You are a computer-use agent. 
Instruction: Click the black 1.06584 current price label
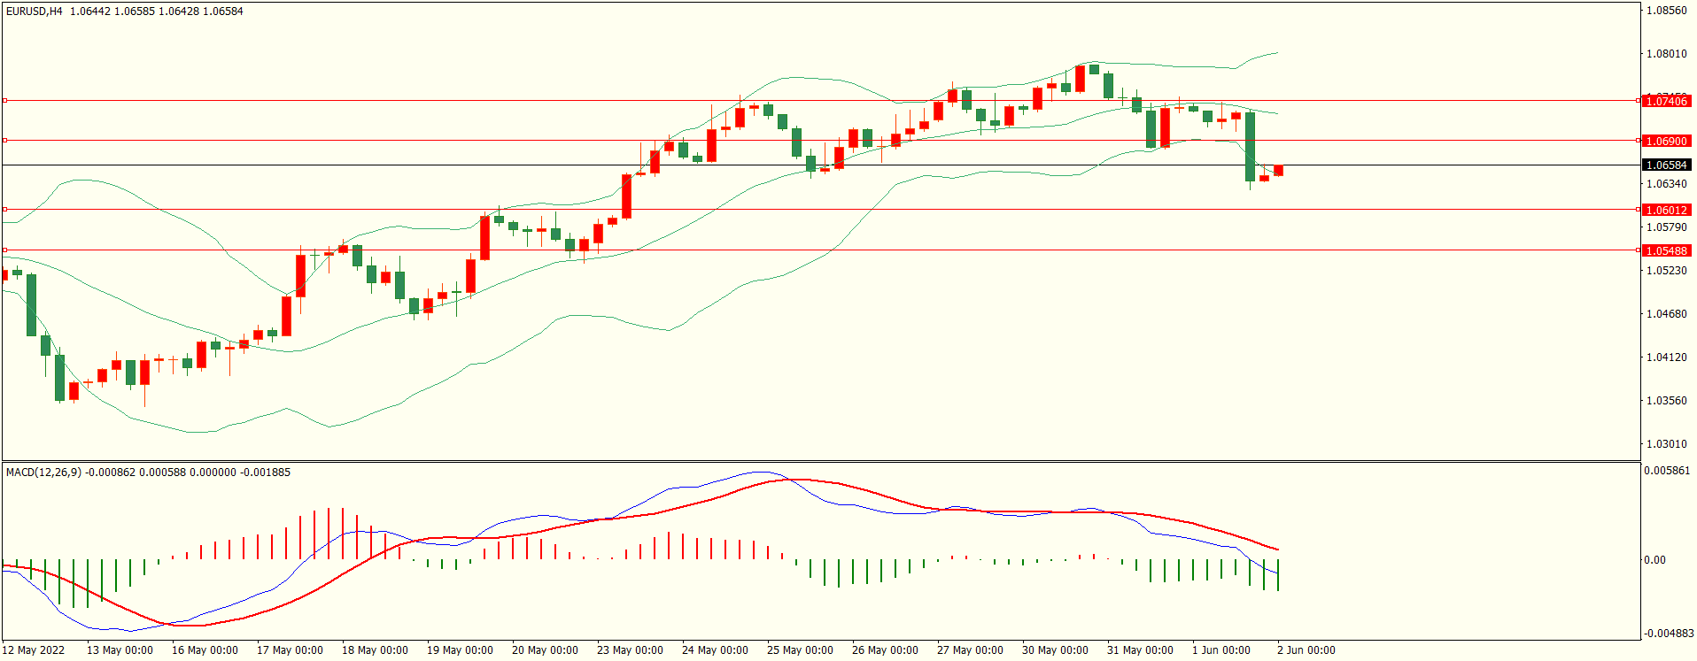tap(1666, 165)
